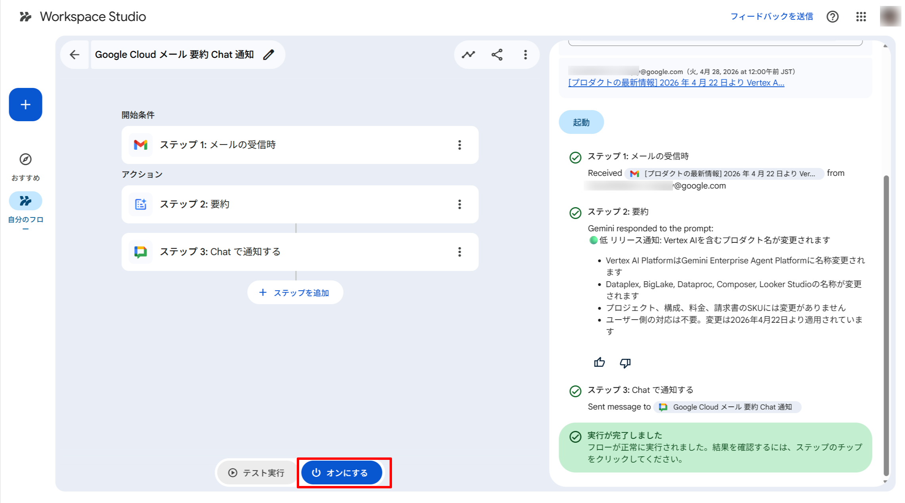The width and height of the screenshot is (905, 503).
Task: Create new flow with plus button
Action: [25, 105]
